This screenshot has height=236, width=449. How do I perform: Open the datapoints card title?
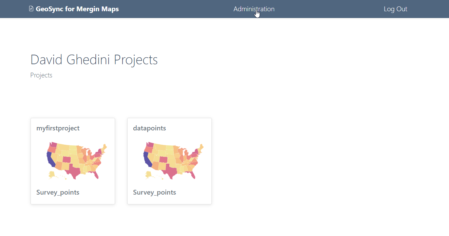click(x=149, y=128)
